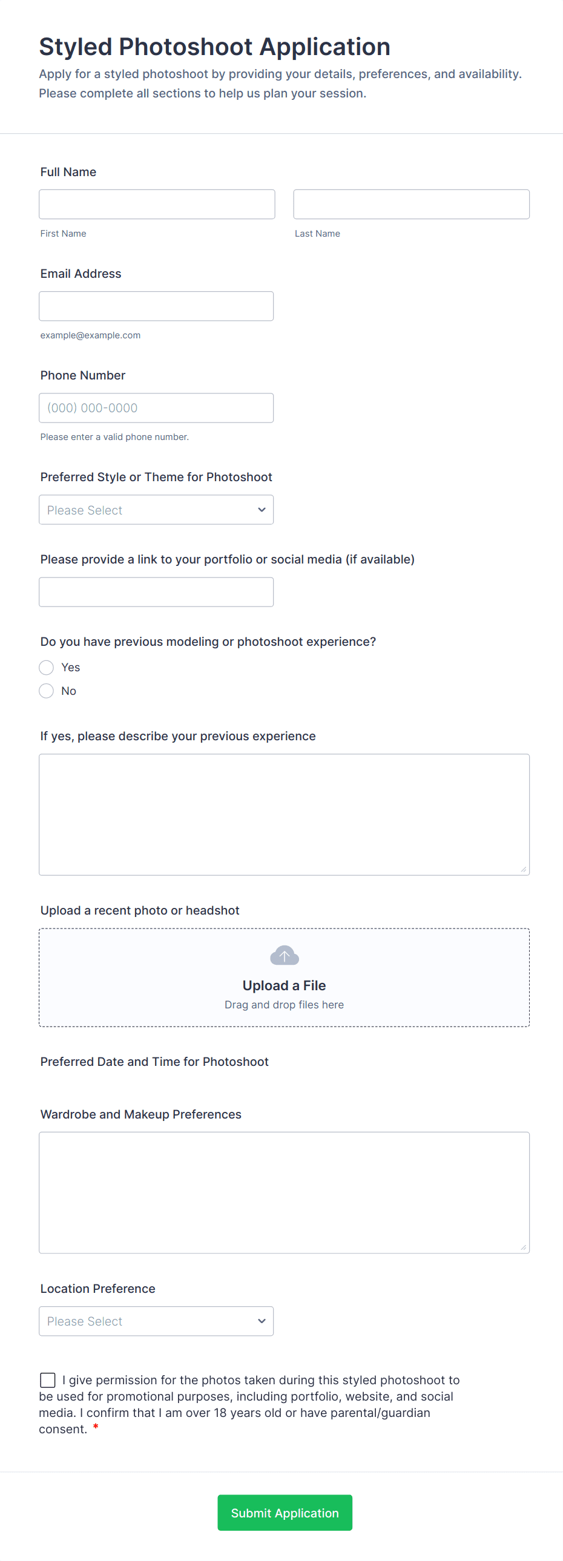Check the photo usage permission checkbox
Viewport: 563px width, 1561px height.
click(x=48, y=1380)
